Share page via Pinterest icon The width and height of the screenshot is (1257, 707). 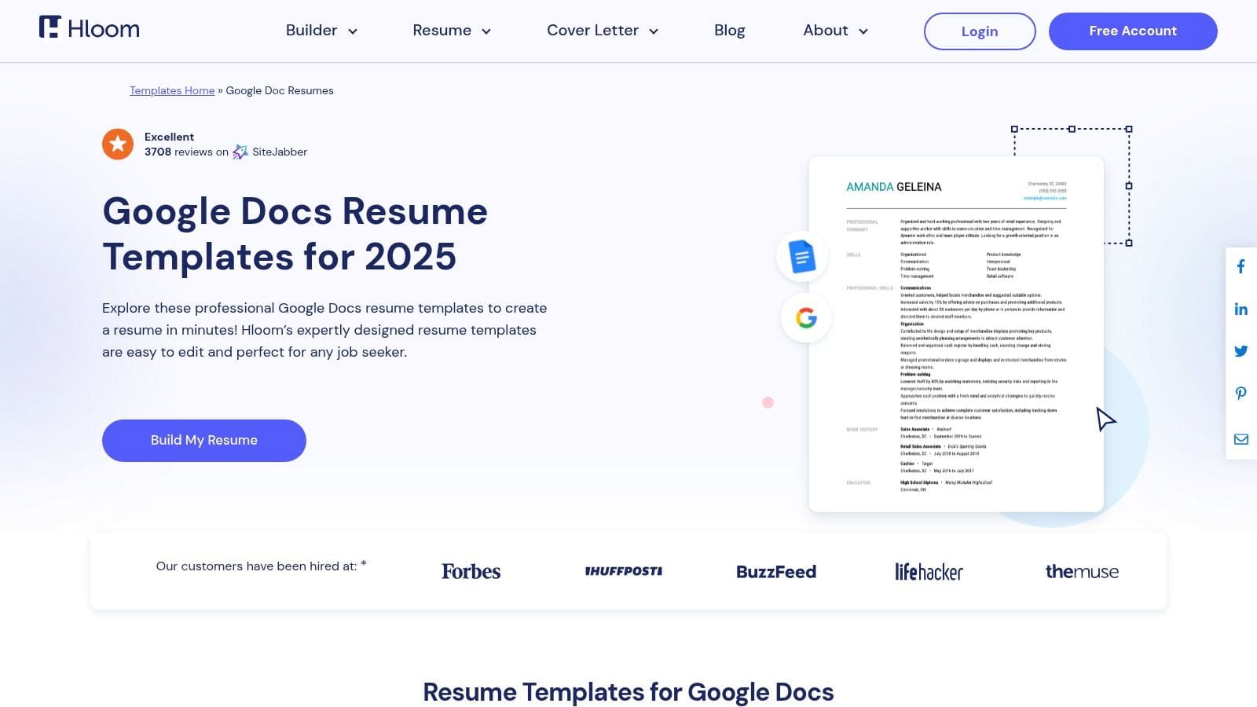coord(1241,394)
